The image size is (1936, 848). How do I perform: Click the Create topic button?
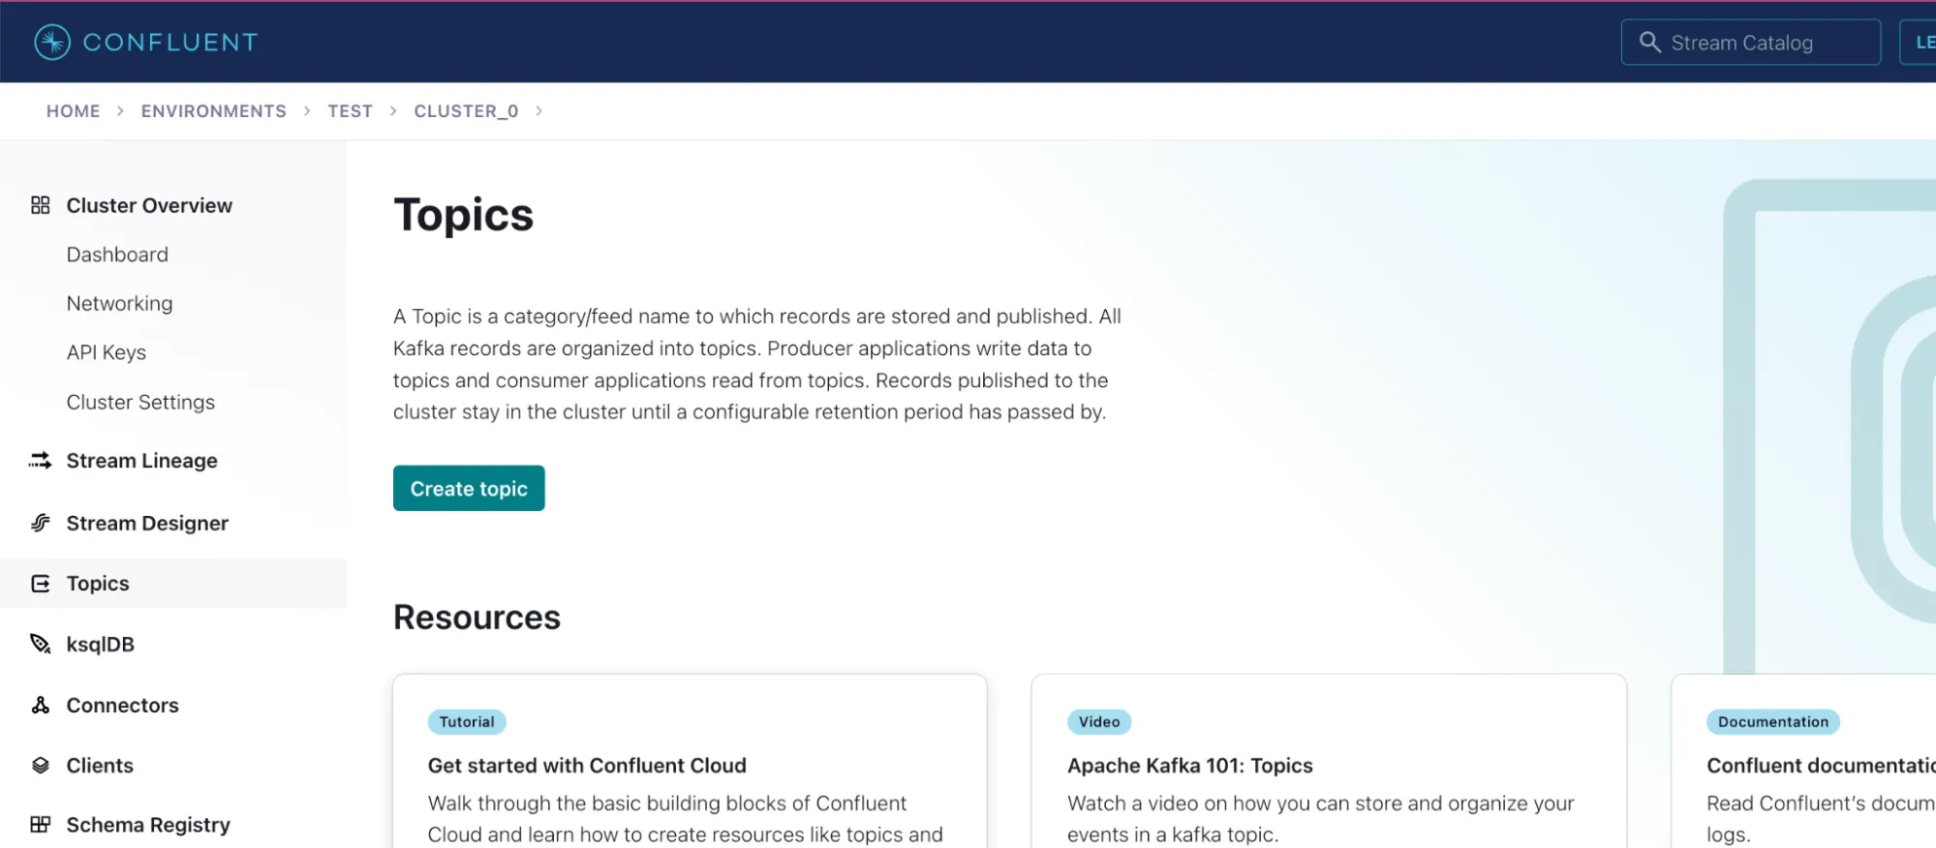click(469, 488)
